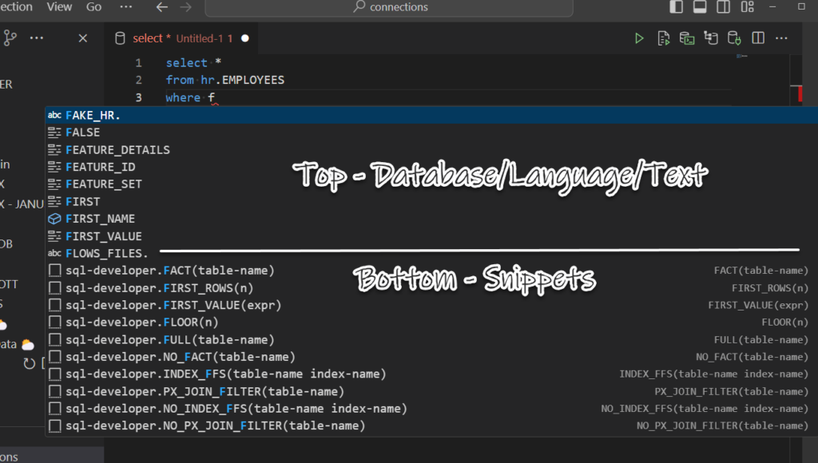Image resolution: width=818 pixels, height=463 pixels.
Task: Select the Untitled-1 editor tab
Action: [x=181, y=38]
